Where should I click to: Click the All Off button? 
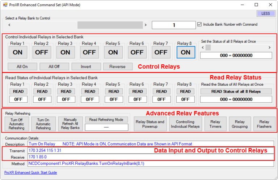coord(54,67)
